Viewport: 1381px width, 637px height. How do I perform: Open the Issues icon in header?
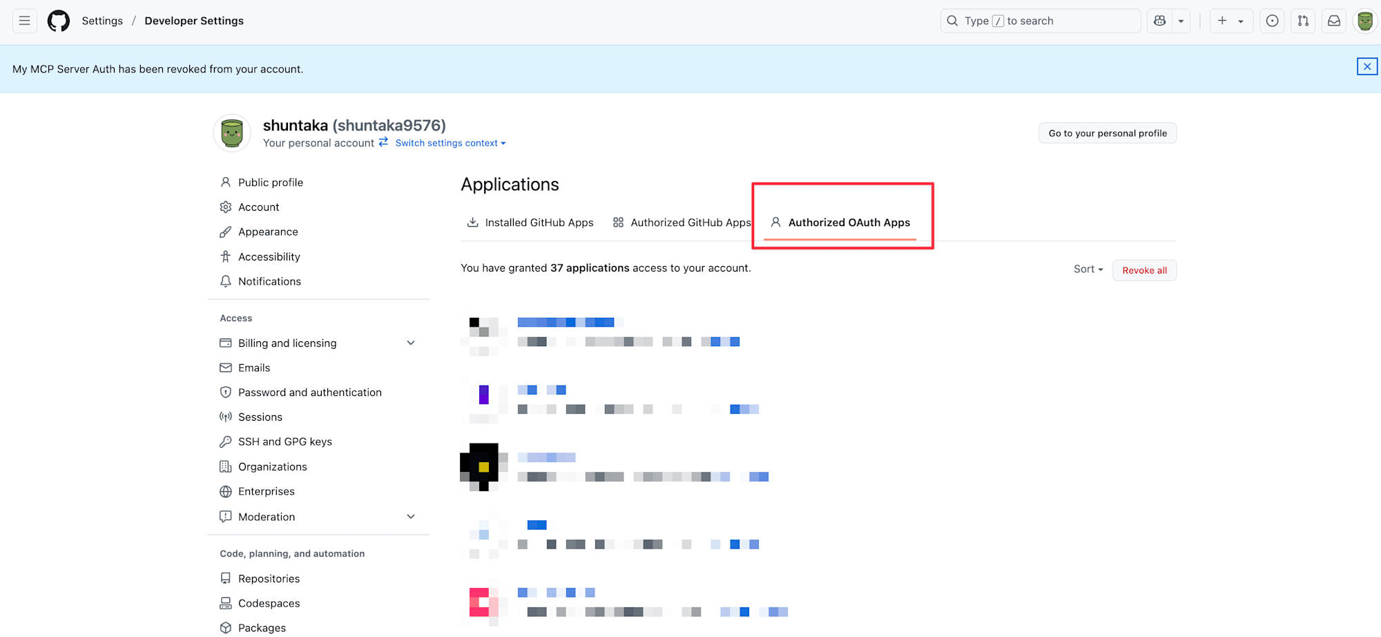tap(1272, 21)
